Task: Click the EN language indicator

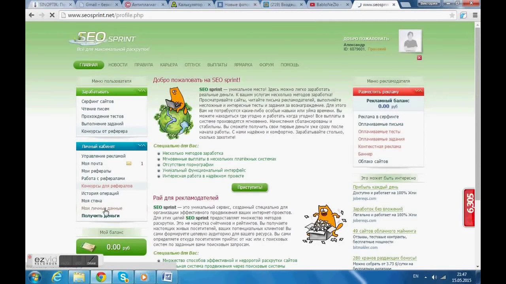Action: pos(416,277)
